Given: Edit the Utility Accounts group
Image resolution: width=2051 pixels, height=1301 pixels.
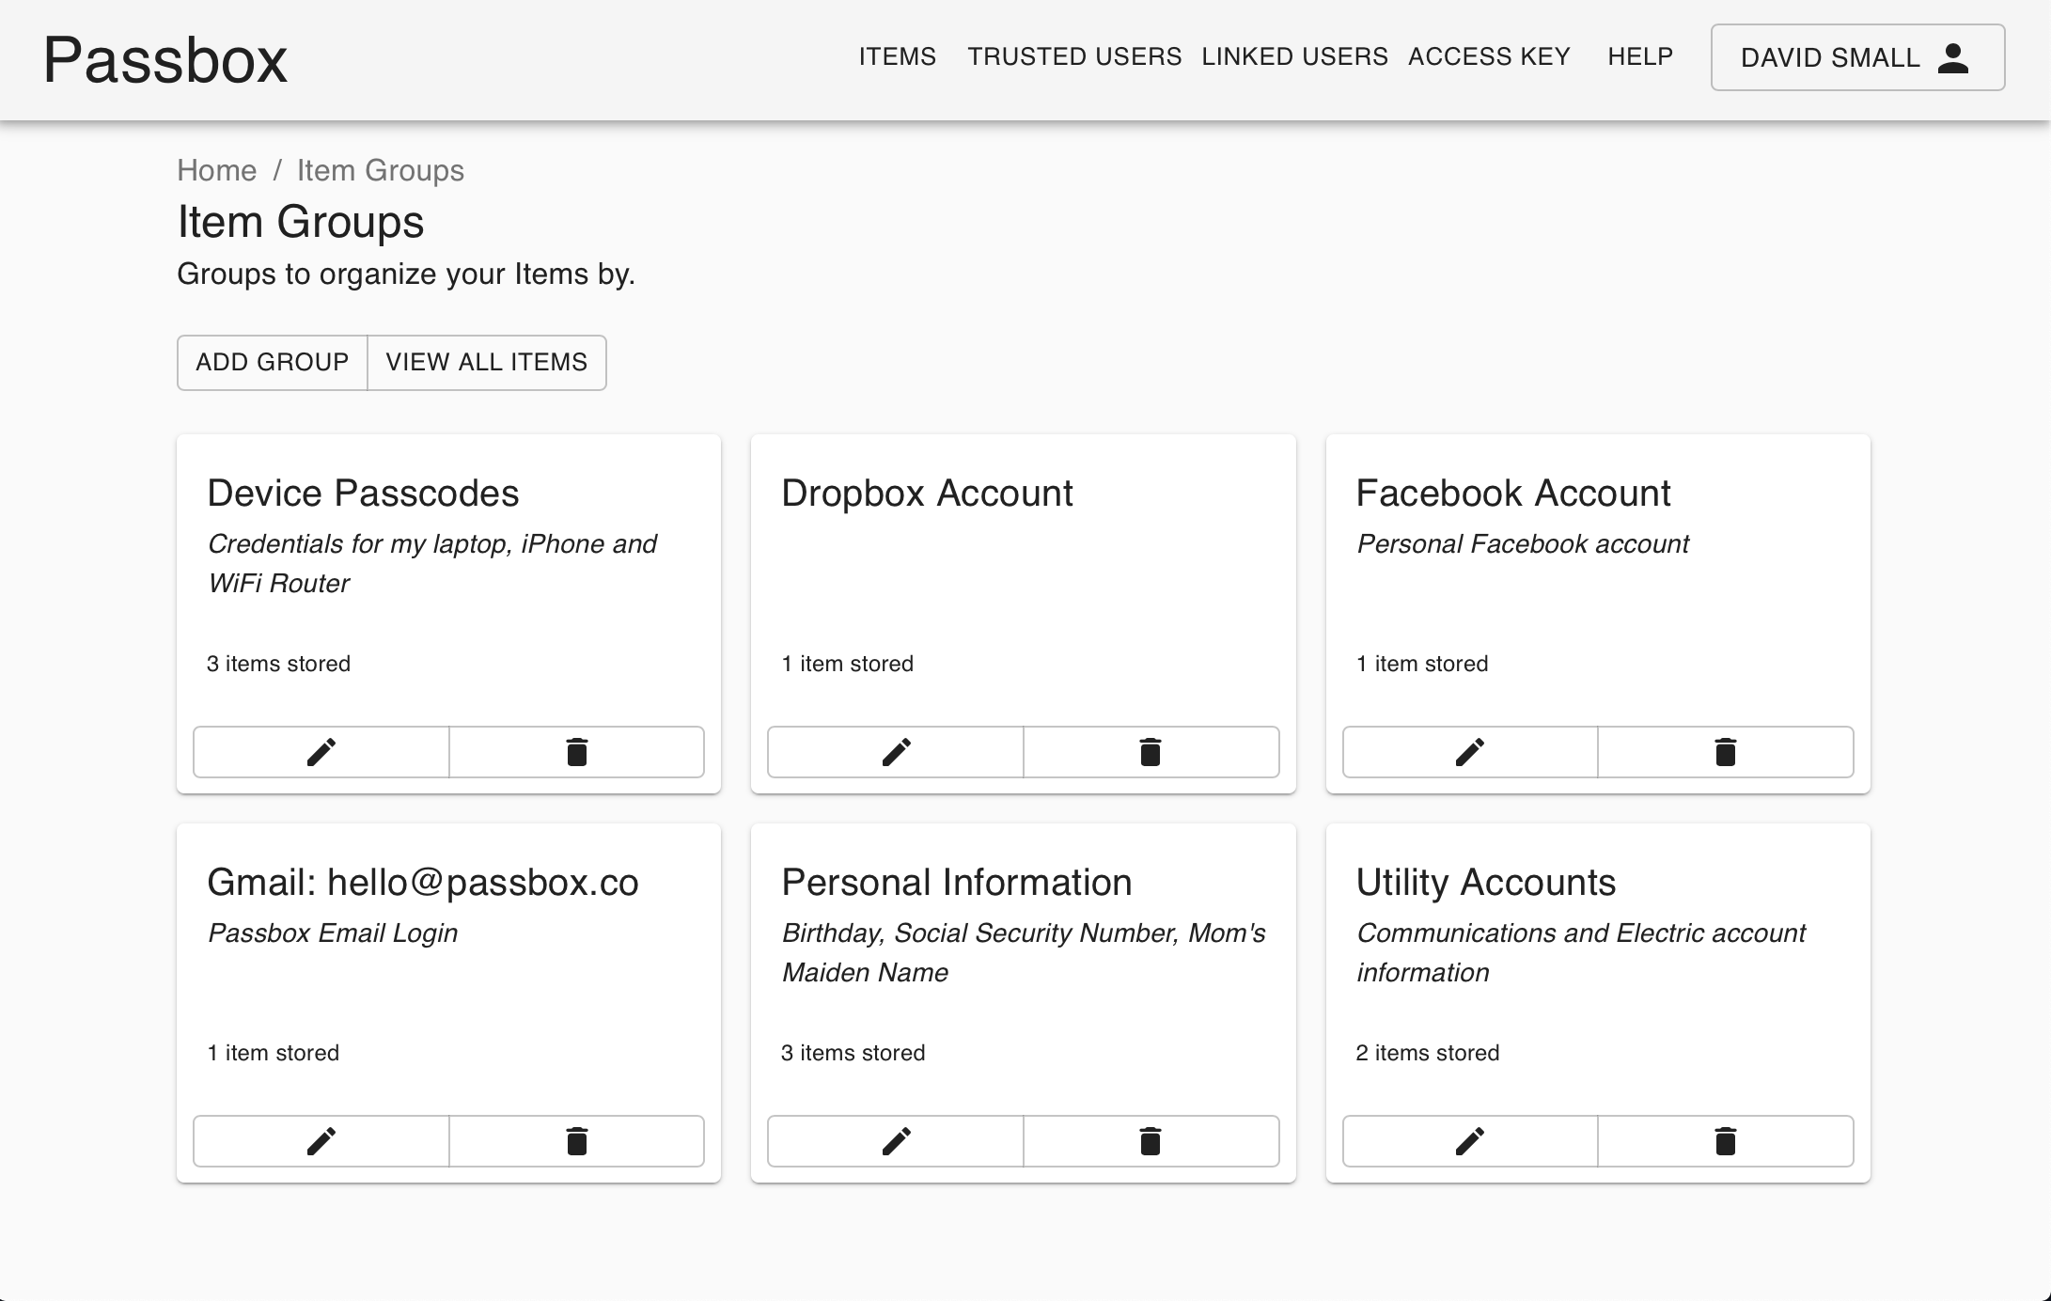Looking at the screenshot, I should (x=1470, y=1141).
